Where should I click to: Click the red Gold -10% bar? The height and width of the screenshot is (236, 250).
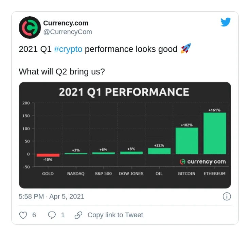coord(48,155)
